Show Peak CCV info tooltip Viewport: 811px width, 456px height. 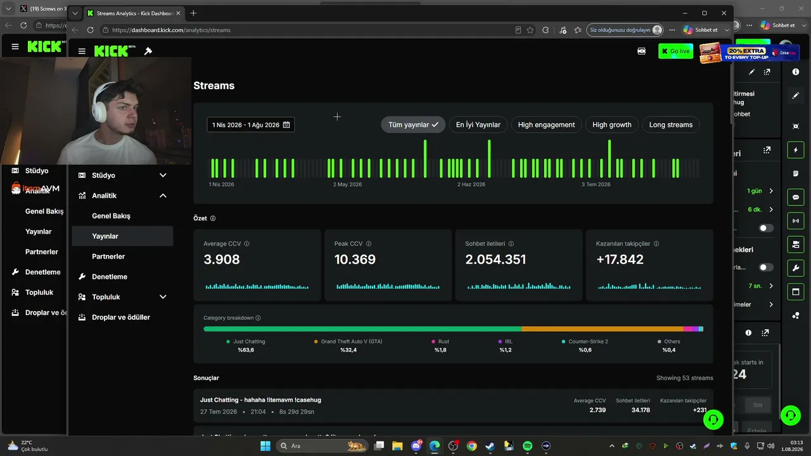pos(369,244)
